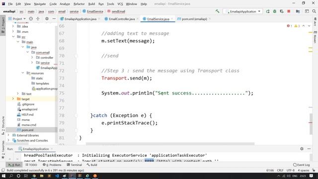The image size is (318, 179).
Task: Click the editor vertical scrollbar thumb
Action: point(311,124)
